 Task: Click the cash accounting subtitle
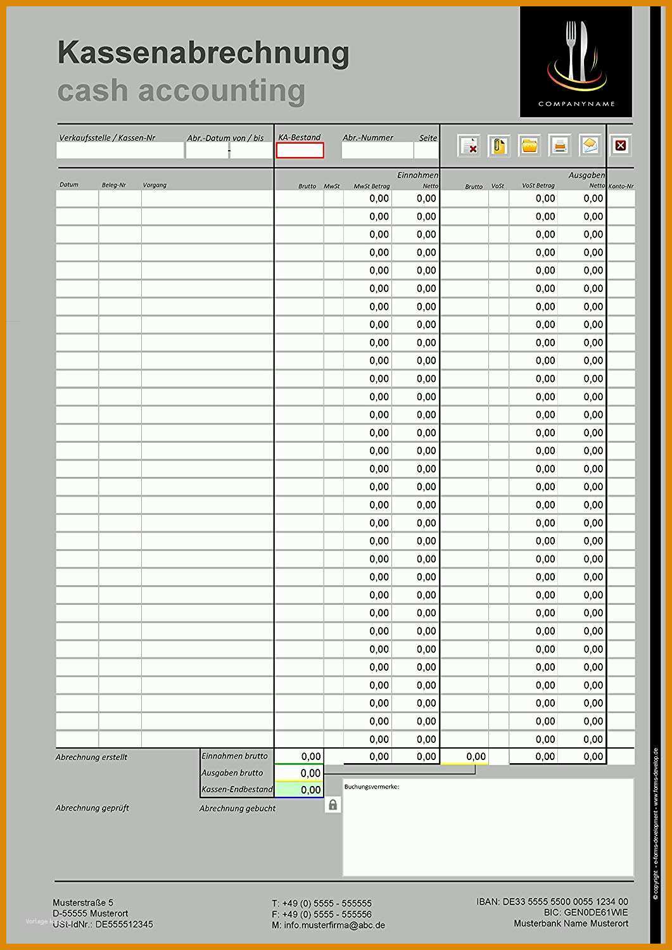click(182, 91)
